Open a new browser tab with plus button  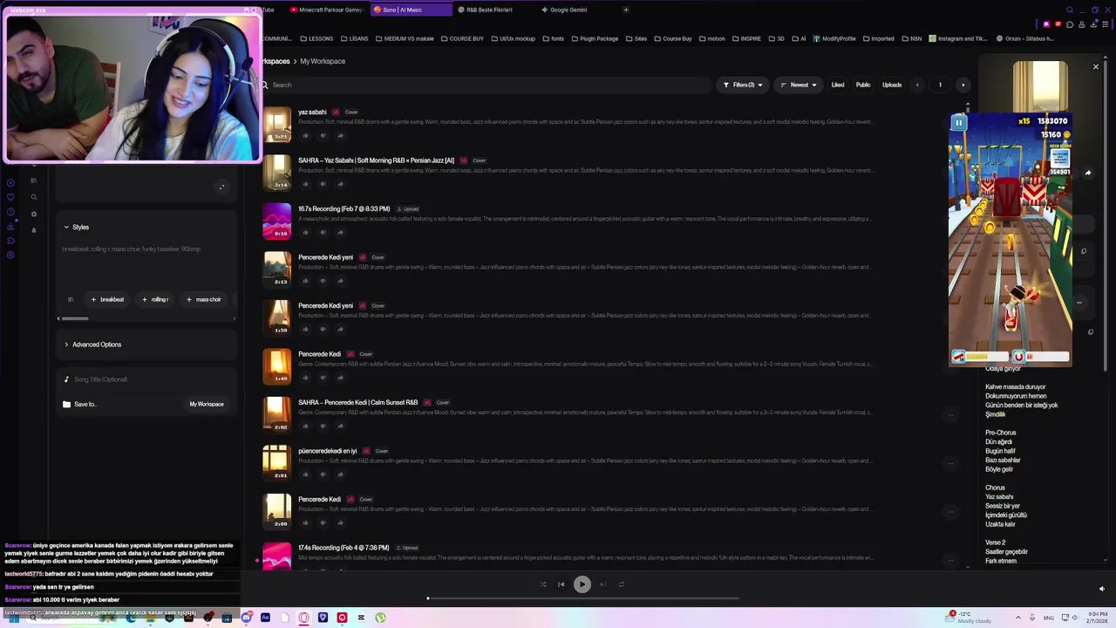click(625, 10)
